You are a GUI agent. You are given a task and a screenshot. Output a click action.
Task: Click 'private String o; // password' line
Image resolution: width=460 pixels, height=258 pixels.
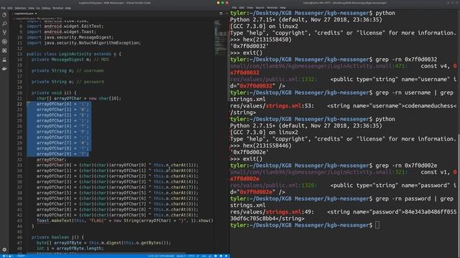(x=68, y=82)
